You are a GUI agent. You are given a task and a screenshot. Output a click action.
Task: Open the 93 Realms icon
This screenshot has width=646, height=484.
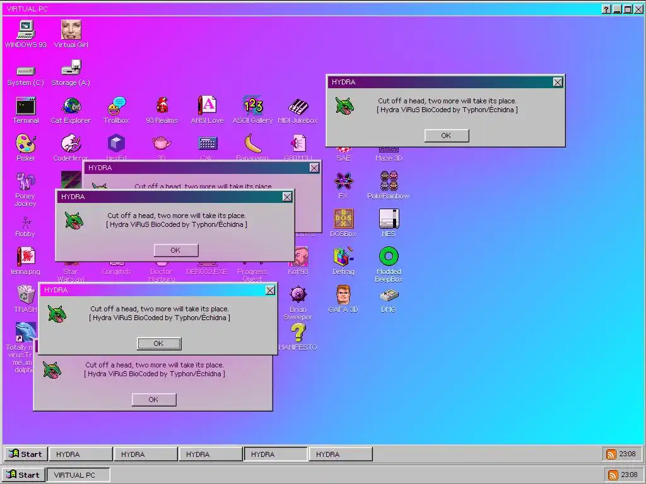coord(161,105)
